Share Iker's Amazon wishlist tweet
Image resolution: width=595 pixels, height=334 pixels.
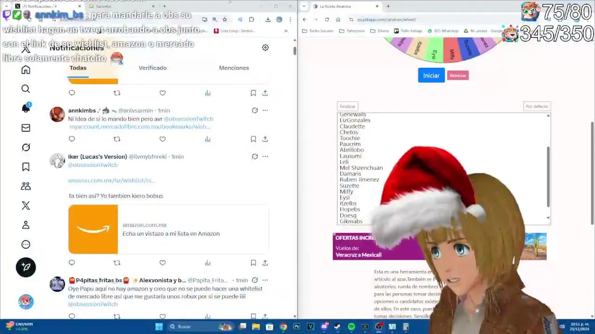pyautogui.click(x=265, y=263)
